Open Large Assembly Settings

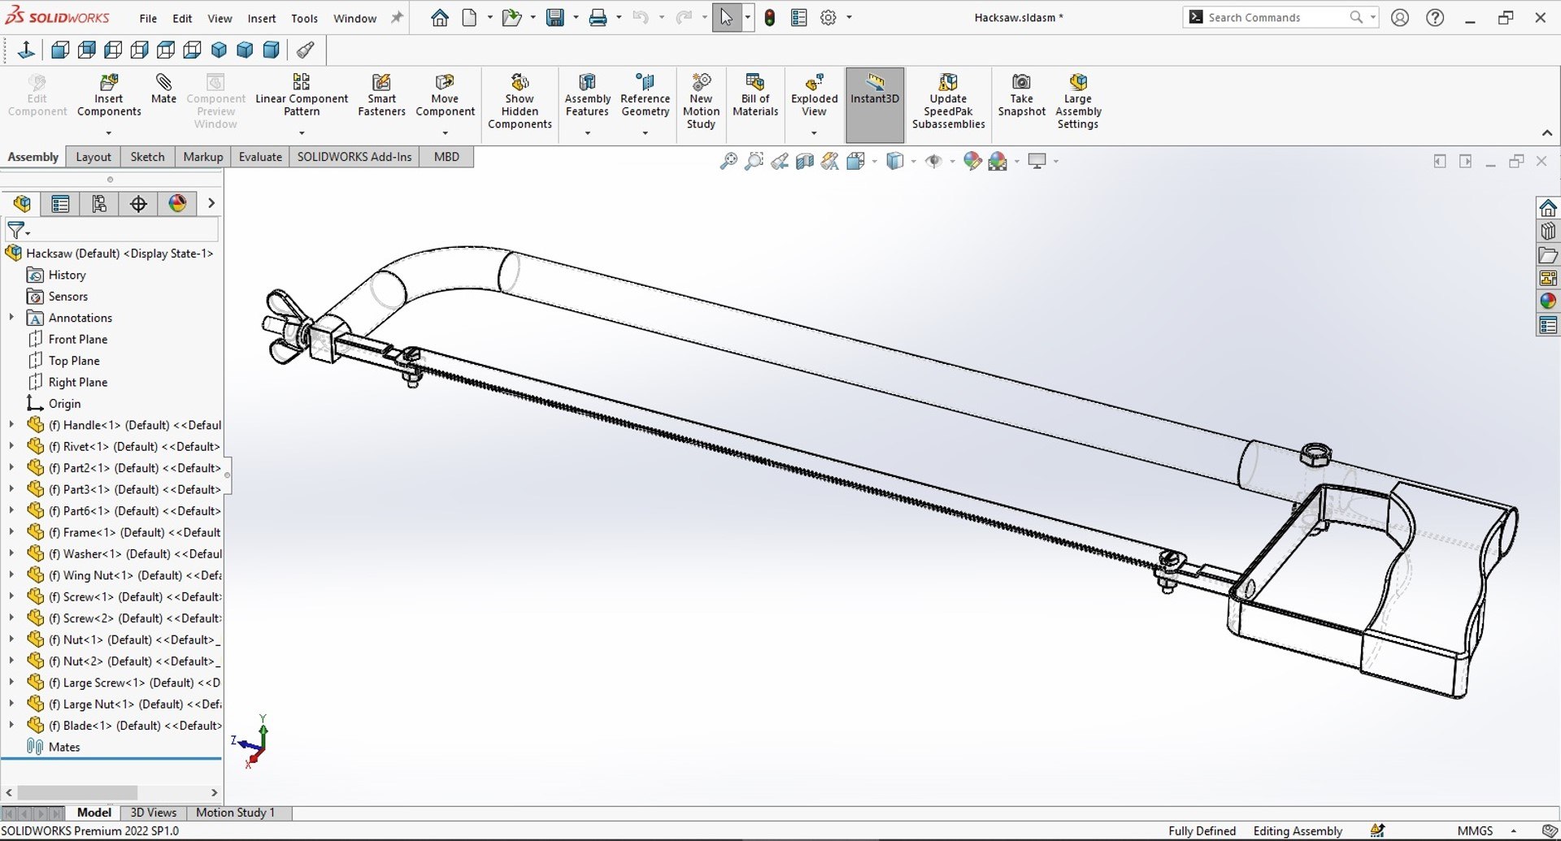click(x=1078, y=102)
